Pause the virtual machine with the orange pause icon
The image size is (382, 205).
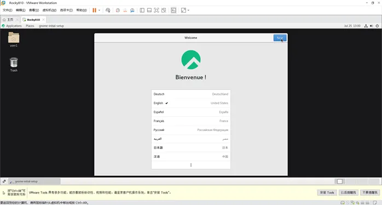[94, 10]
